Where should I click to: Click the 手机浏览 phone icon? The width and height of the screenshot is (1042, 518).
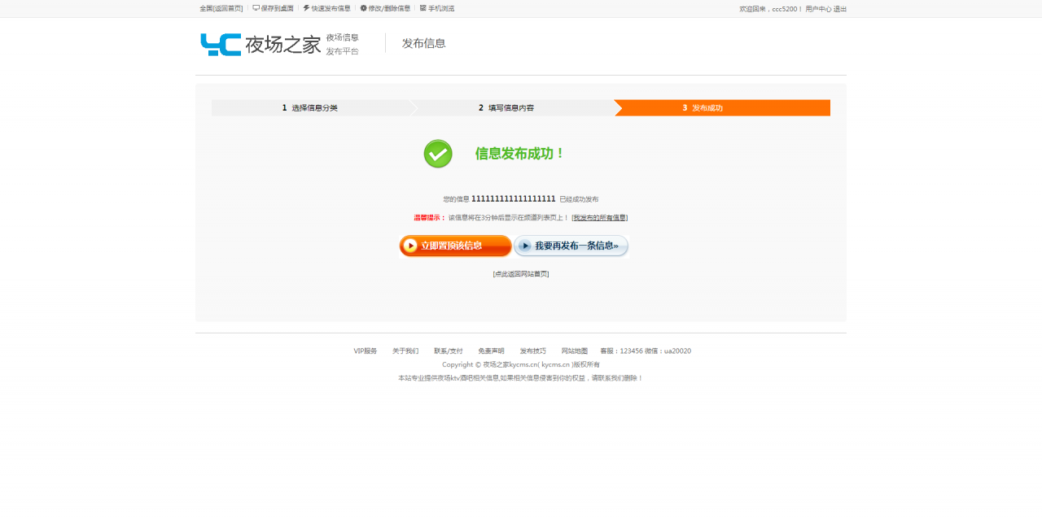tap(422, 8)
